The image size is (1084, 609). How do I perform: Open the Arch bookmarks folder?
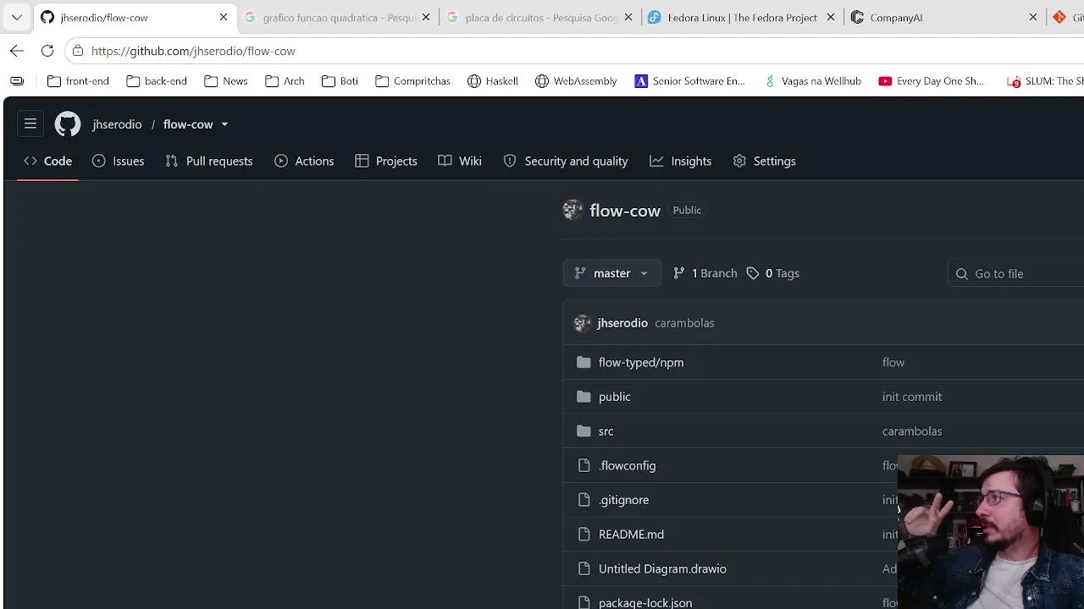285,81
